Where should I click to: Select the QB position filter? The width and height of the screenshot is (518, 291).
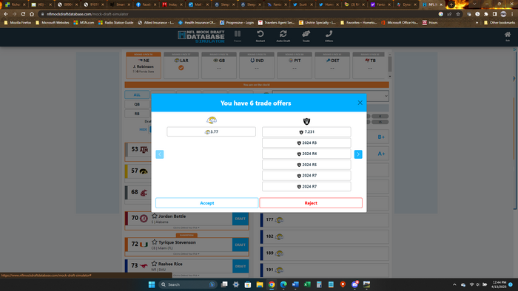coord(137,104)
